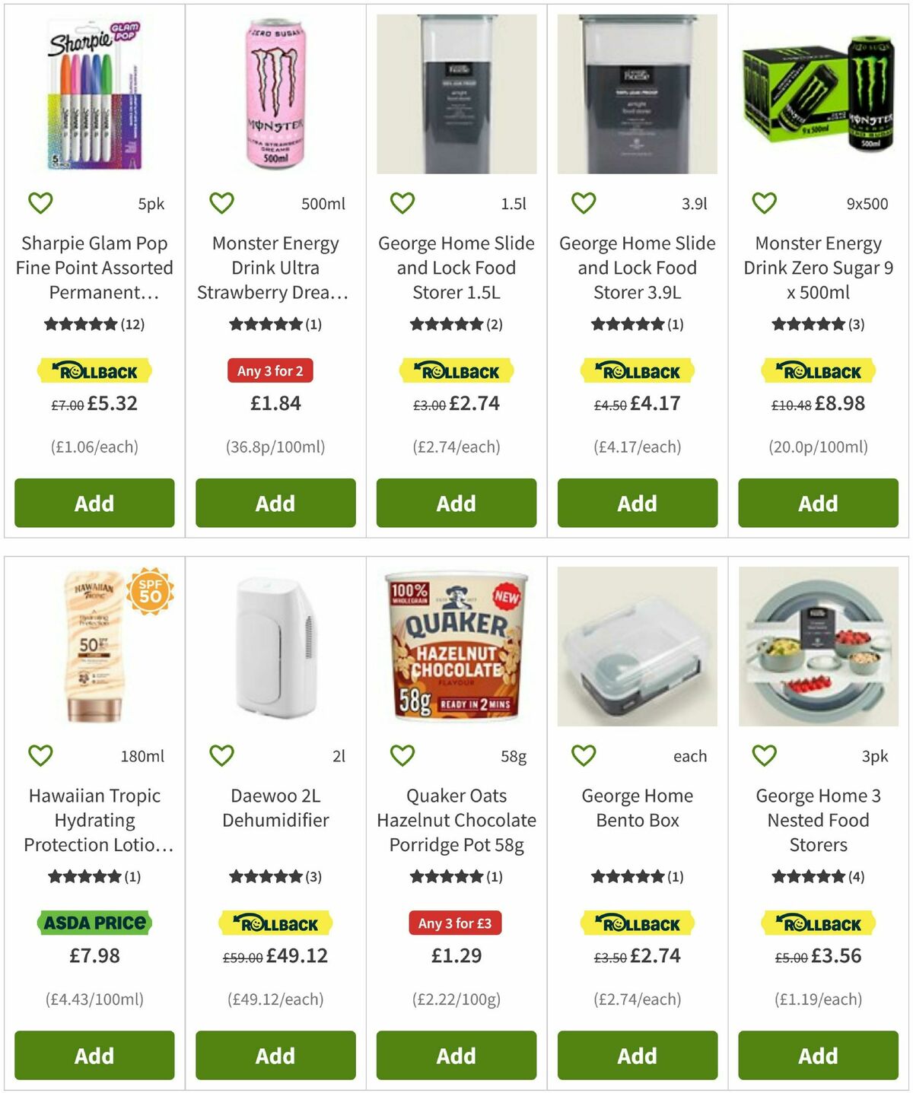Screen dimensions: 913x1093
Task: Favorite the George Home Slide and Lock 1.5L storer
Action: 402,202
